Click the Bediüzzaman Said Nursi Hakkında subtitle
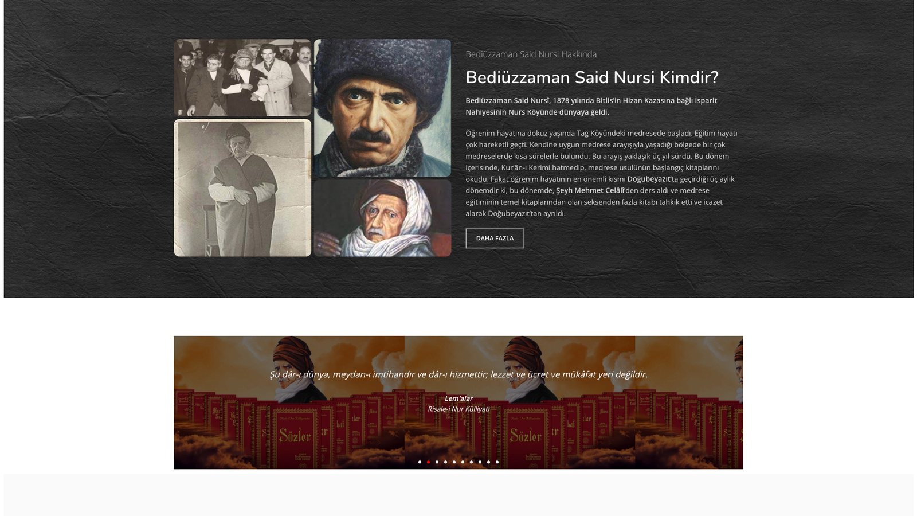This screenshot has width=917, height=516. pos(531,54)
